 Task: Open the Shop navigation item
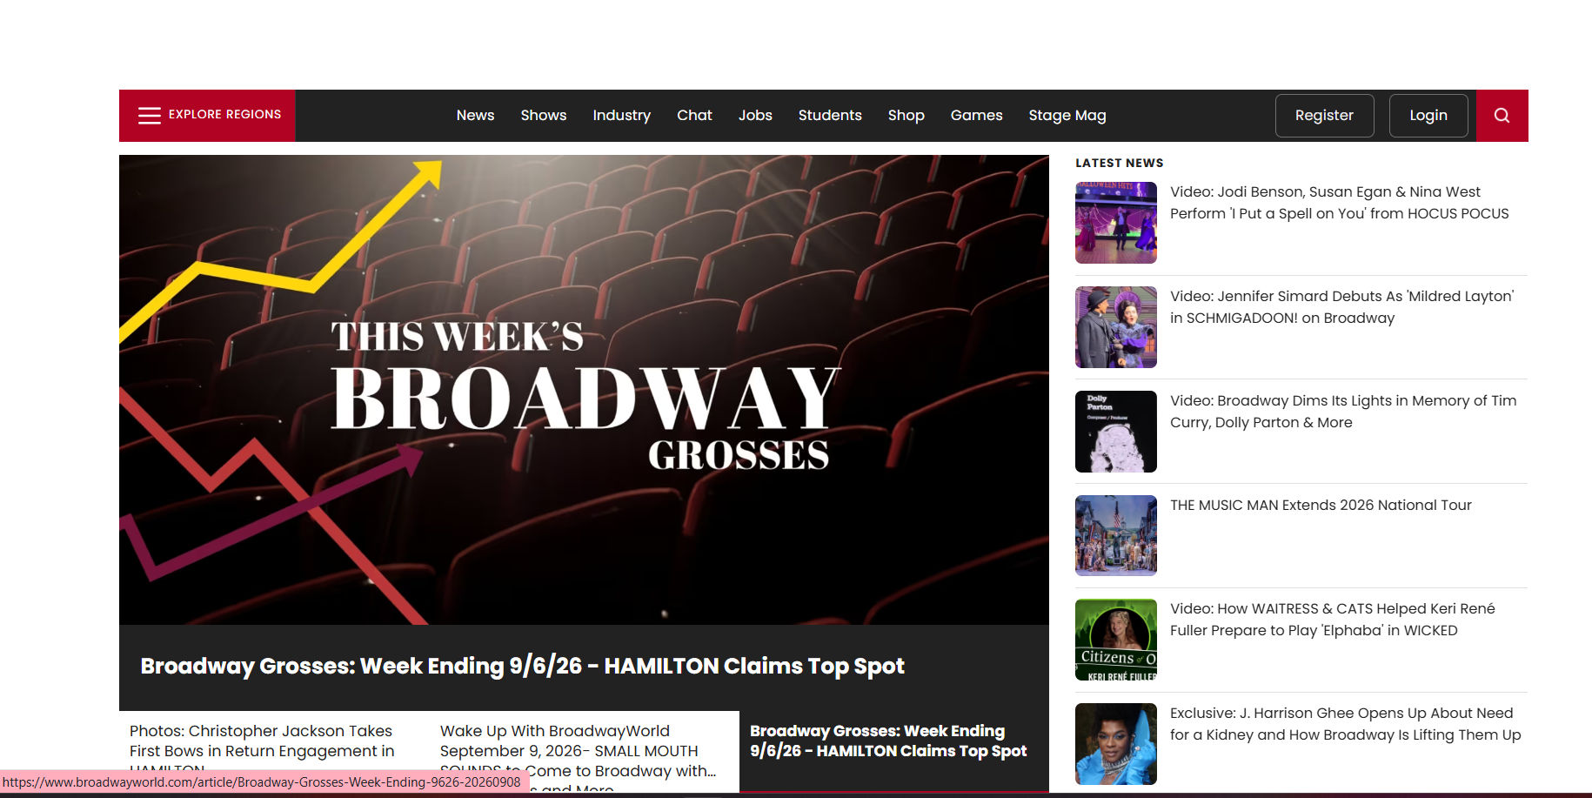(906, 115)
